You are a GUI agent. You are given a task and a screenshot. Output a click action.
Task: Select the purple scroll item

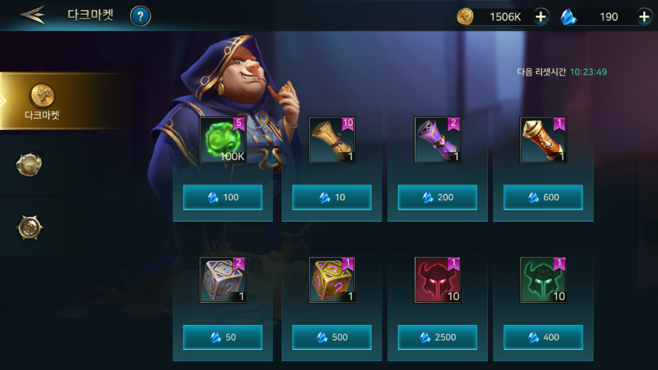click(x=437, y=140)
